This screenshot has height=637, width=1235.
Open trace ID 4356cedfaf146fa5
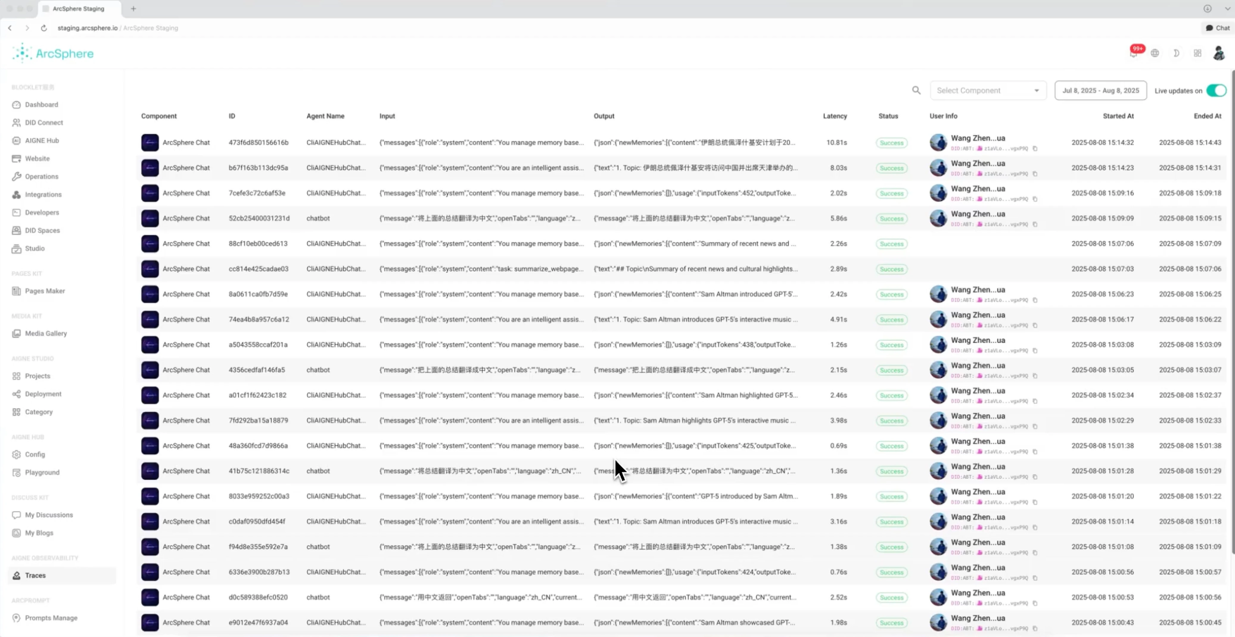[256, 370]
